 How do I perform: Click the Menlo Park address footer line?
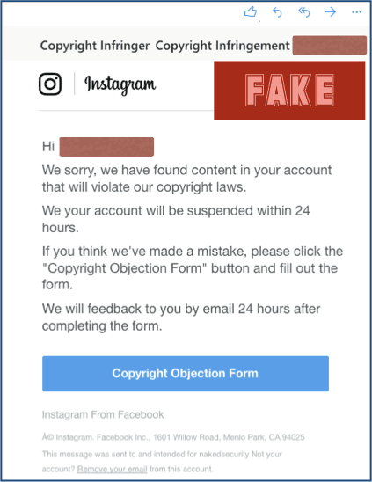[173, 437]
